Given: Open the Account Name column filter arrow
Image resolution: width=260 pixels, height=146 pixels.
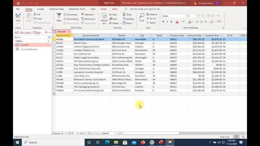Looking at the screenshot, I should click(x=109, y=36).
